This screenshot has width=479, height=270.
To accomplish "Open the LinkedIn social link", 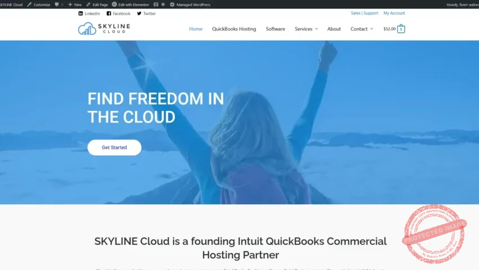I will click(x=89, y=13).
